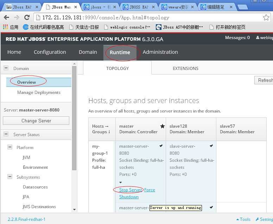This screenshot has height=224, width=273.
Task: Click the Change Server button
Action: (36, 121)
